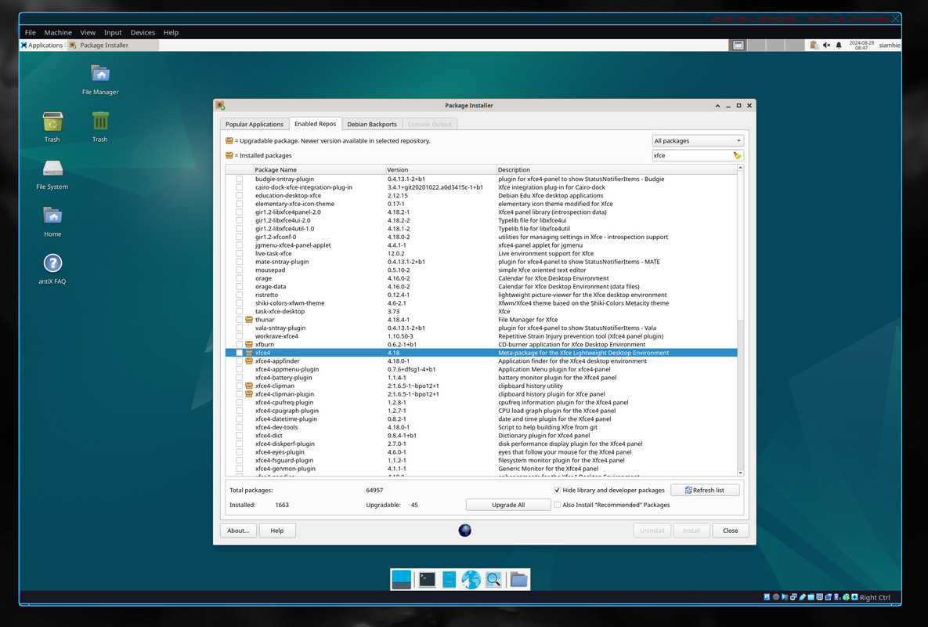
Task: Select orage package checkbox
Action: tap(239, 278)
